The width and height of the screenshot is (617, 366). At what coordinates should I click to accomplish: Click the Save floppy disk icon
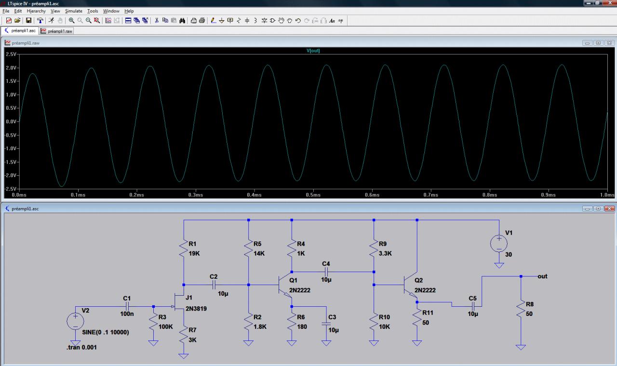pos(28,20)
